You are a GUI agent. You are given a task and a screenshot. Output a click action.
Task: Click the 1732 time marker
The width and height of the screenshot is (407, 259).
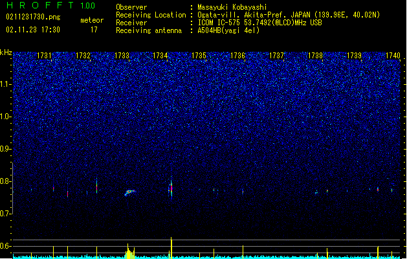click(x=83, y=56)
